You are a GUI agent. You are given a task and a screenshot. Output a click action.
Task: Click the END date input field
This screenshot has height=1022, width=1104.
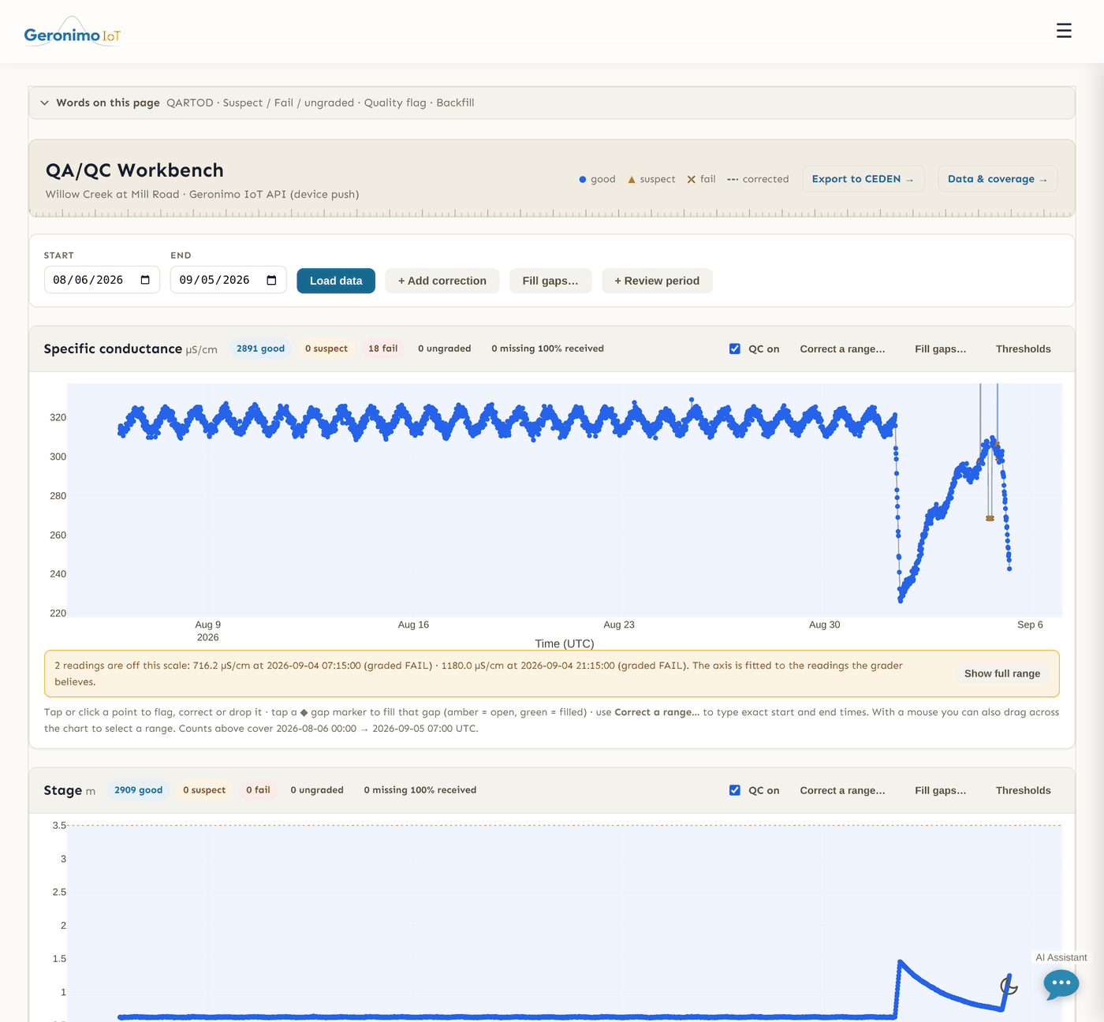click(x=228, y=280)
